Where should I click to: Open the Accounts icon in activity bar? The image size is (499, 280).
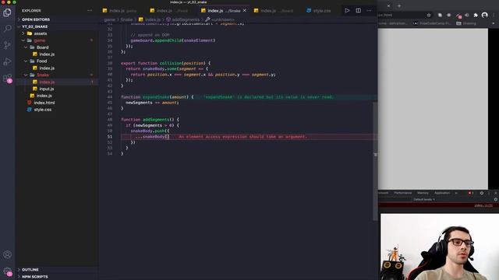[7, 254]
